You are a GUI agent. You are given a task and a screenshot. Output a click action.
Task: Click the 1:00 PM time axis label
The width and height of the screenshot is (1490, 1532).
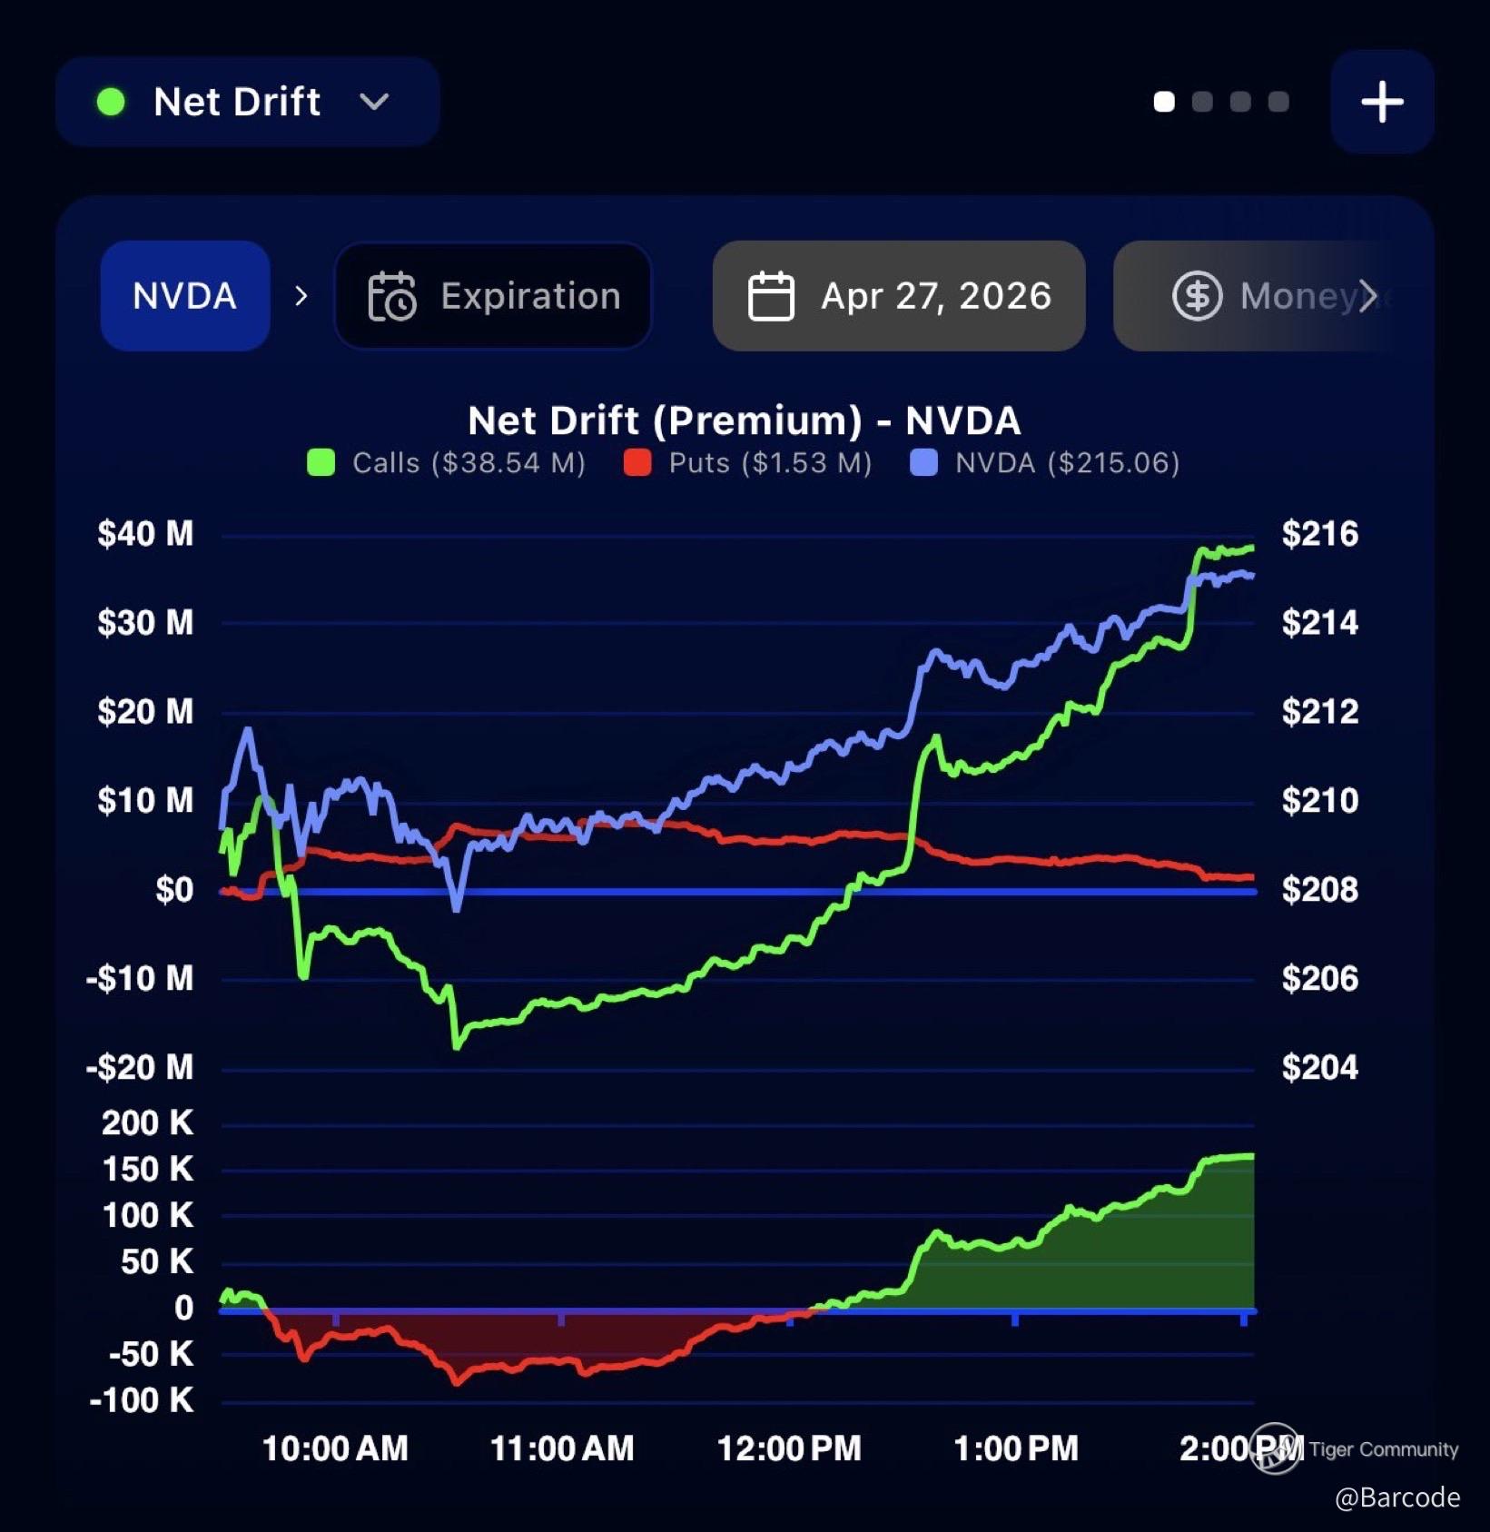[1016, 1449]
